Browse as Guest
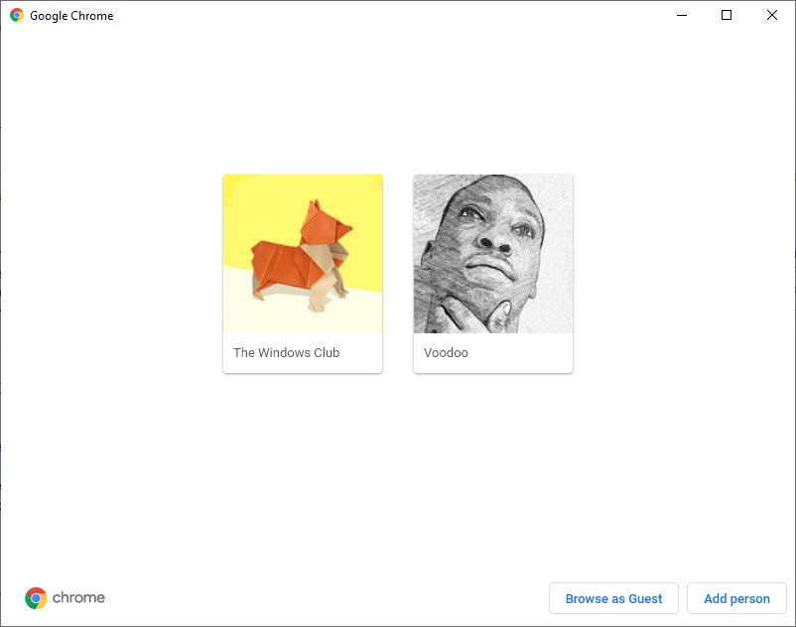The width and height of the screenshot is (796, 627). tap(613, 598)
